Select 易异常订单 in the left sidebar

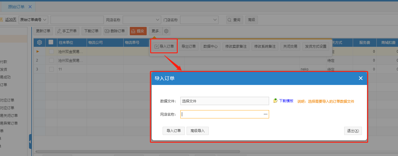9,123
